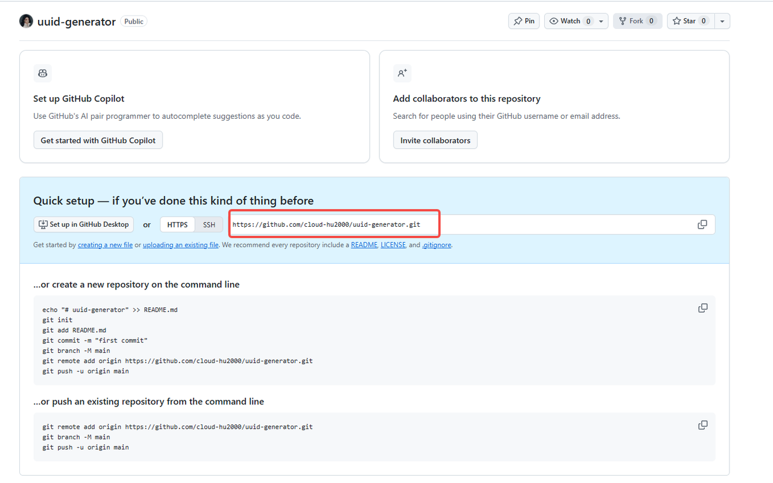Image resolution: width=773 pixels, height=483 pixels.
Task: Click the 'git add README.md' line
Action: pyautogui.click(x=74, y=330)
